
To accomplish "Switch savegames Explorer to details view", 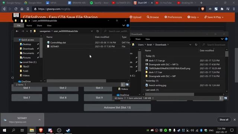I will pyautogui.click(x=122, y=84).
